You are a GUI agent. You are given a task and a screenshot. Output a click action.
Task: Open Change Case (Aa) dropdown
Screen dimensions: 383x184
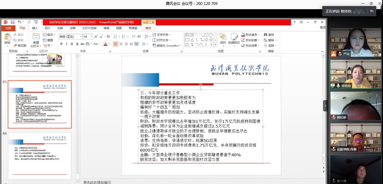pyautogui.click(x=96, y=44)
